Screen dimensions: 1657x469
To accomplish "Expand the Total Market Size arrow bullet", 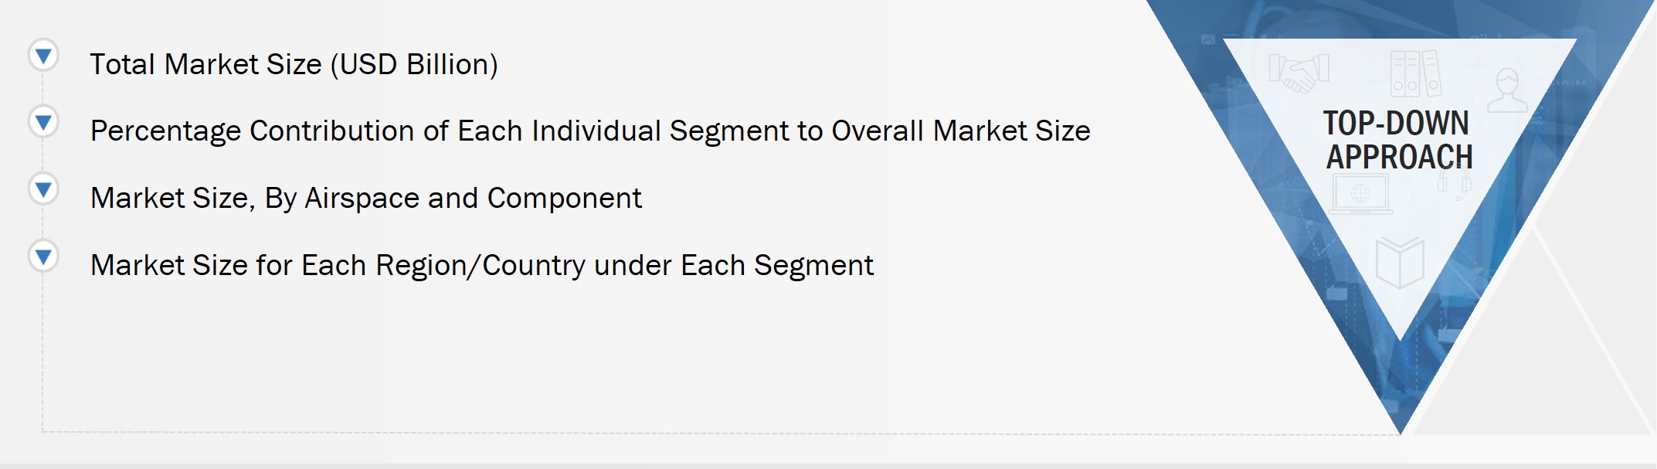I will 43,56.
